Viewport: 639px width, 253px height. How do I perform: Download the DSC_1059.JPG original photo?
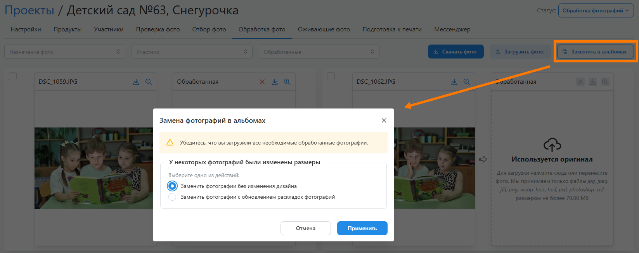136,82
